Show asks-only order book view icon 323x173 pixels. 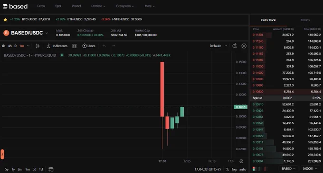coord(266,169)
